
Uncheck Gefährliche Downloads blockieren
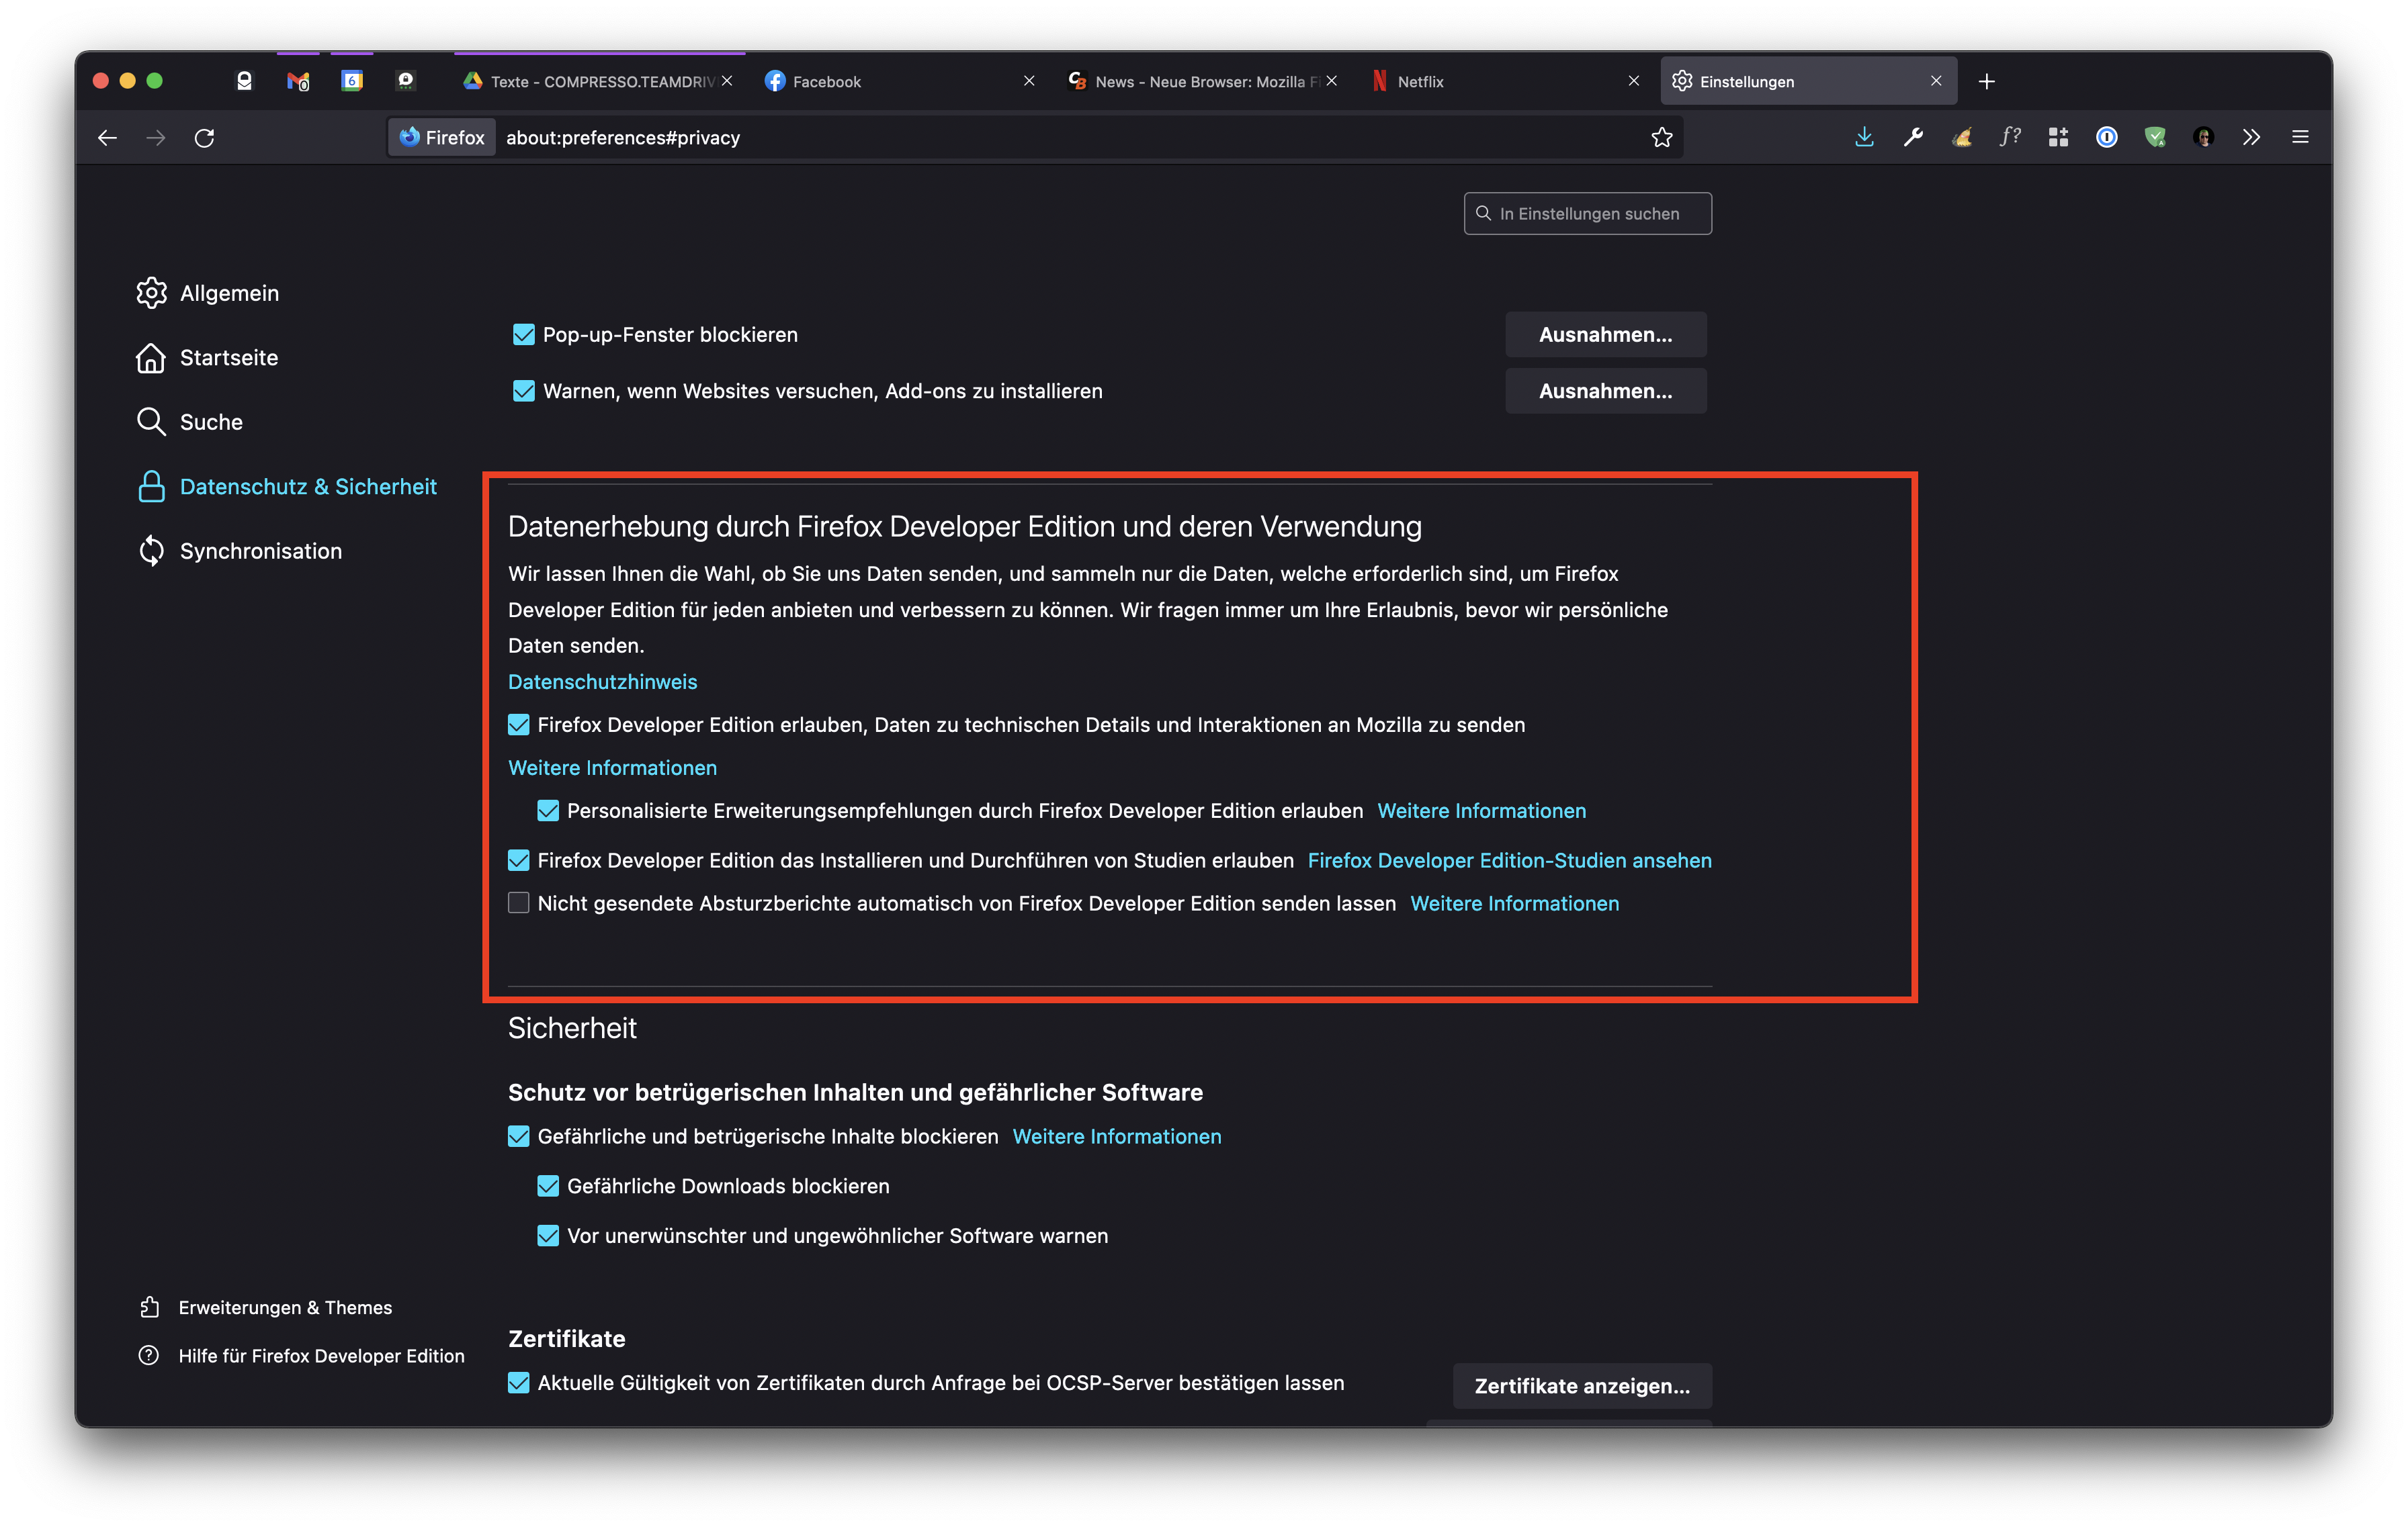[x=548, y=1187]
